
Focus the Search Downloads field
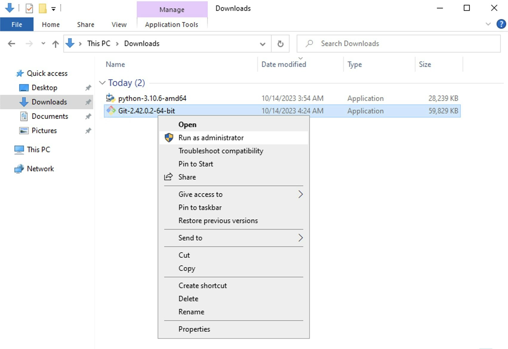[x=398, y=44]
